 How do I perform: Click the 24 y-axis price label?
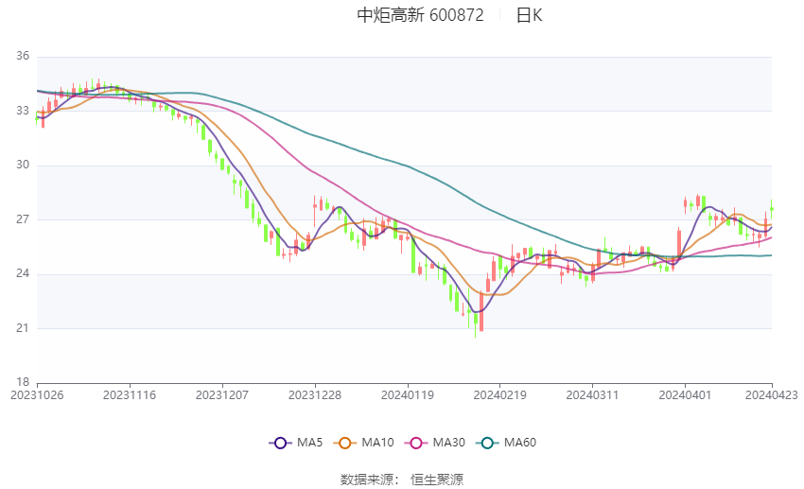tap(23, 273)
